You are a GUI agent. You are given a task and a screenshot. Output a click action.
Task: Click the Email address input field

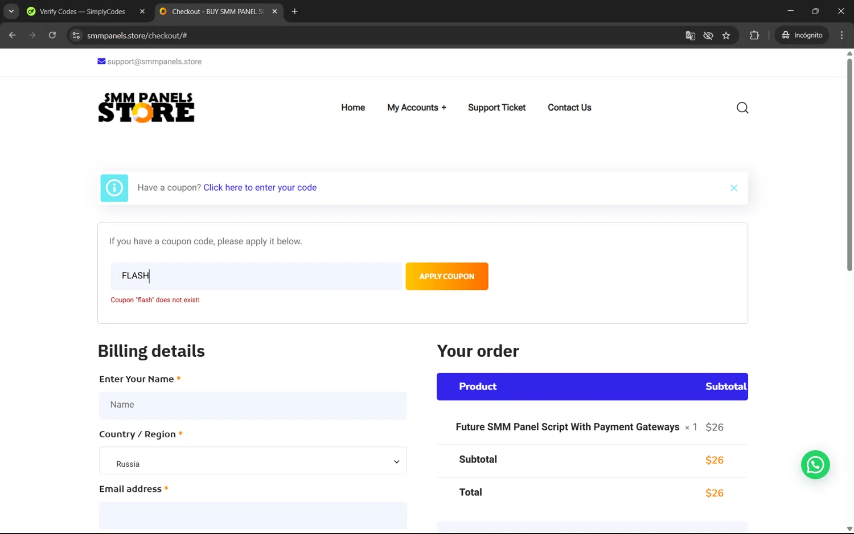(x=253, y=515)
